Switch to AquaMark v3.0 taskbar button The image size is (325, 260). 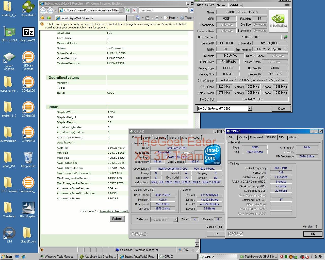pos(98,257)
